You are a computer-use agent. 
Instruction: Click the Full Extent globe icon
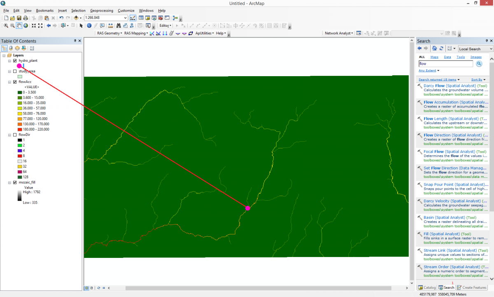(25, 26)
